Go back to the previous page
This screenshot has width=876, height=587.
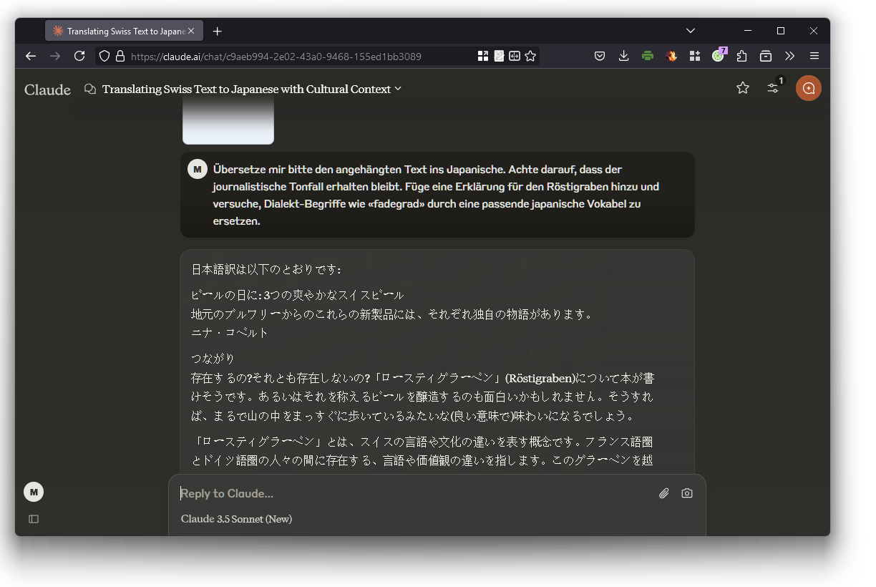click(x=31, y=56)
